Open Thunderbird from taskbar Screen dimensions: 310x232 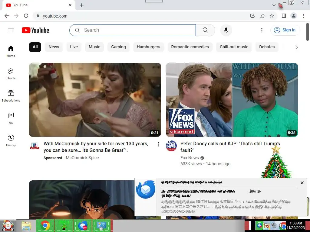82,225
